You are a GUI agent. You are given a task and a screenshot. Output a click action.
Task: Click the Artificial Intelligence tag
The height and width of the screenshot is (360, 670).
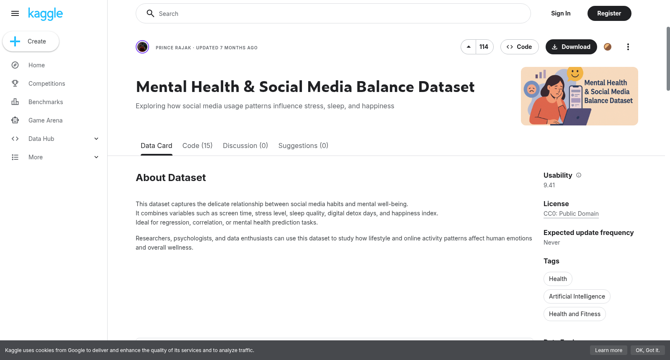[x=577, y=296]
